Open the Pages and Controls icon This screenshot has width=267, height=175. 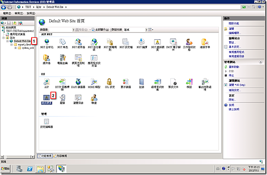[x=78, y=58]
